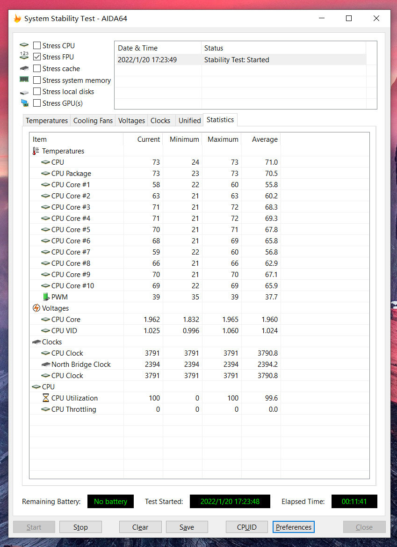The image size is (397, 547).
Task: Switch to the Temperatures tab
Action: (46, 121)
